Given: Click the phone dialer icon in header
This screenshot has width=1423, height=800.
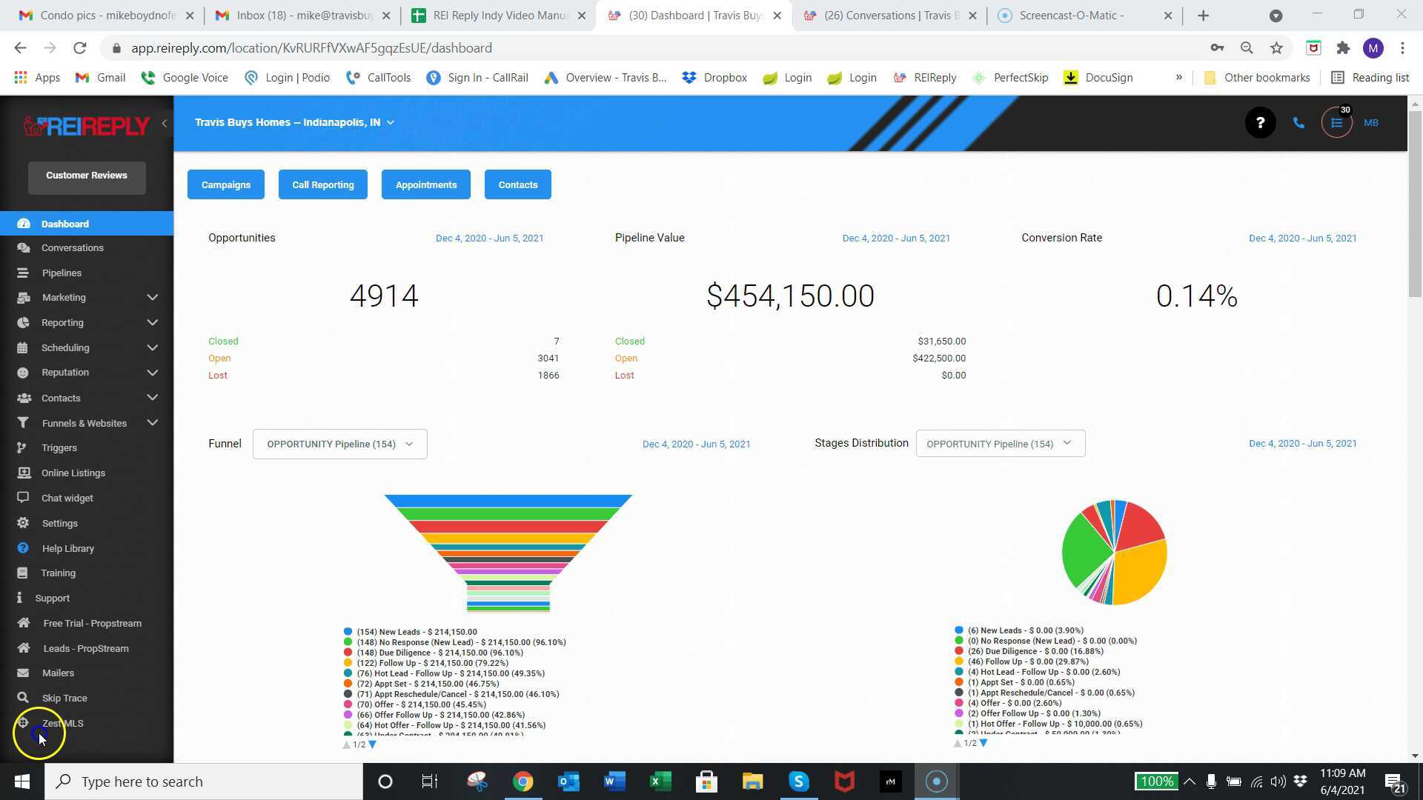Looking at the screenshot, I should (1298, 123).
